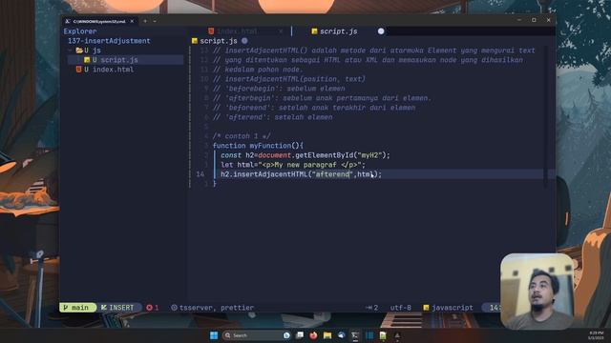
Task: Click the const h2 getElementById line
Action: point(305,155)
